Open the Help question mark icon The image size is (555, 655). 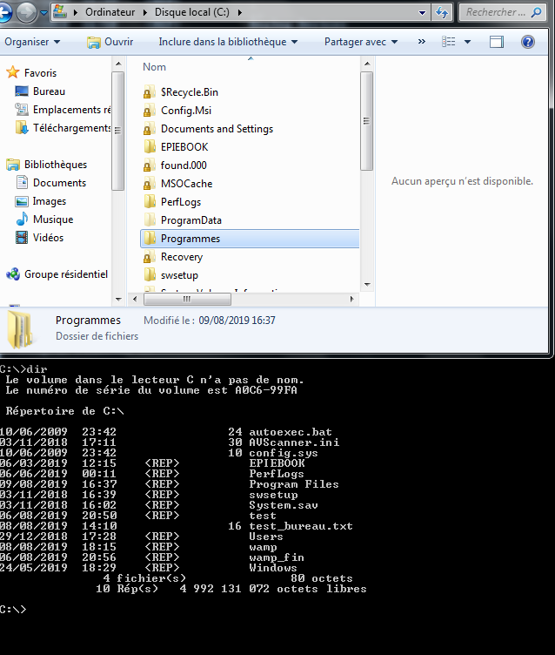[x=528, y=42]
